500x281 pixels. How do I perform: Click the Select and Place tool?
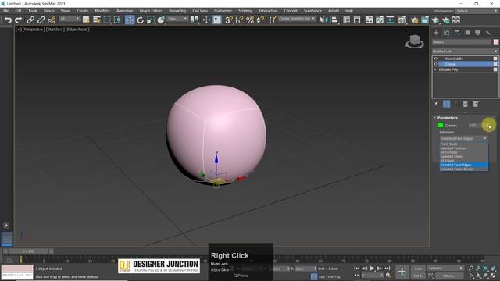point(161,20)
